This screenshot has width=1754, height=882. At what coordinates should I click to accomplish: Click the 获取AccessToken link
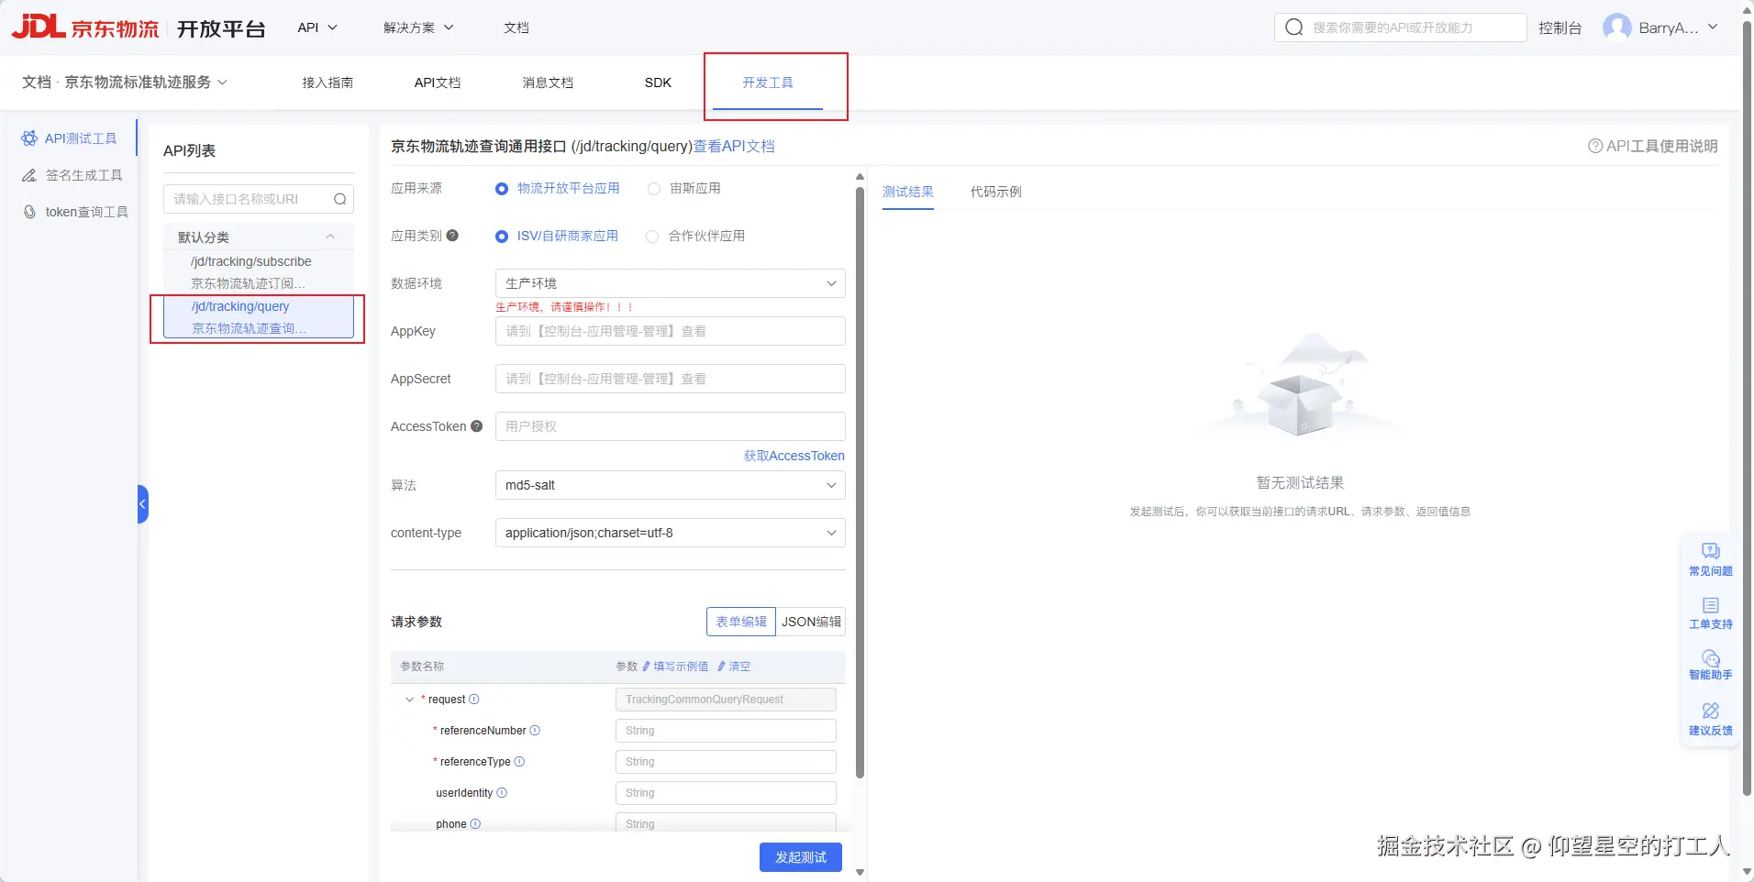(794, 456)
